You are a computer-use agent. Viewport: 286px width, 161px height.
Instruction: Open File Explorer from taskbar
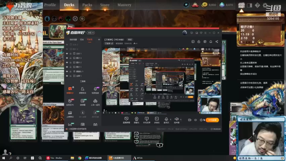73,158
